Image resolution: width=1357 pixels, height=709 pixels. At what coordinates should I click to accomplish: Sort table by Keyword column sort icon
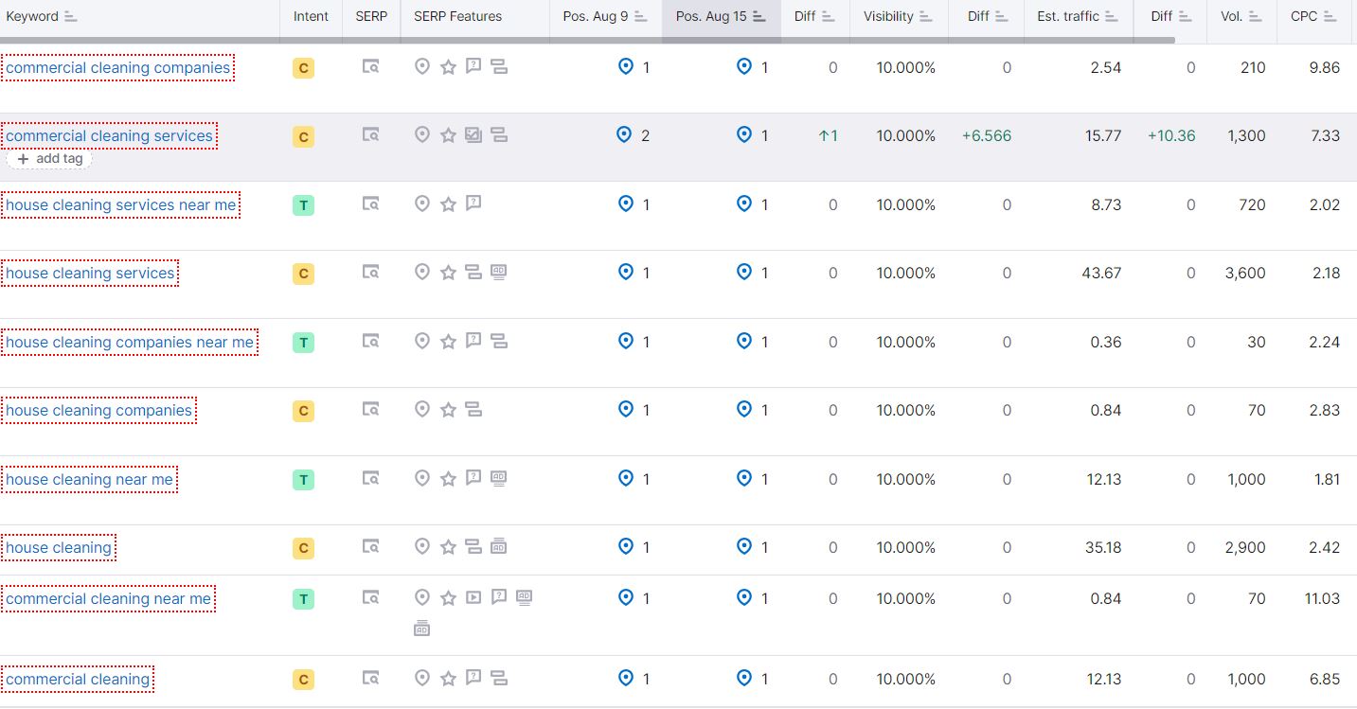[70, 17]
